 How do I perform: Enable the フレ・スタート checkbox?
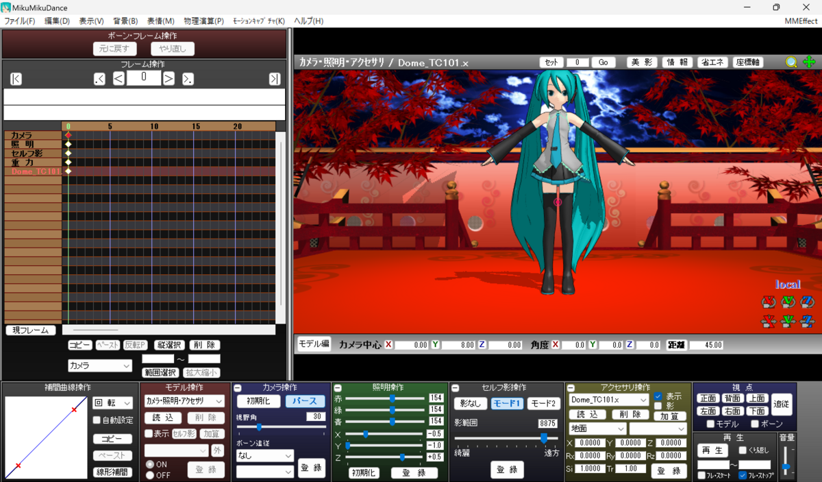click(701, 475)
